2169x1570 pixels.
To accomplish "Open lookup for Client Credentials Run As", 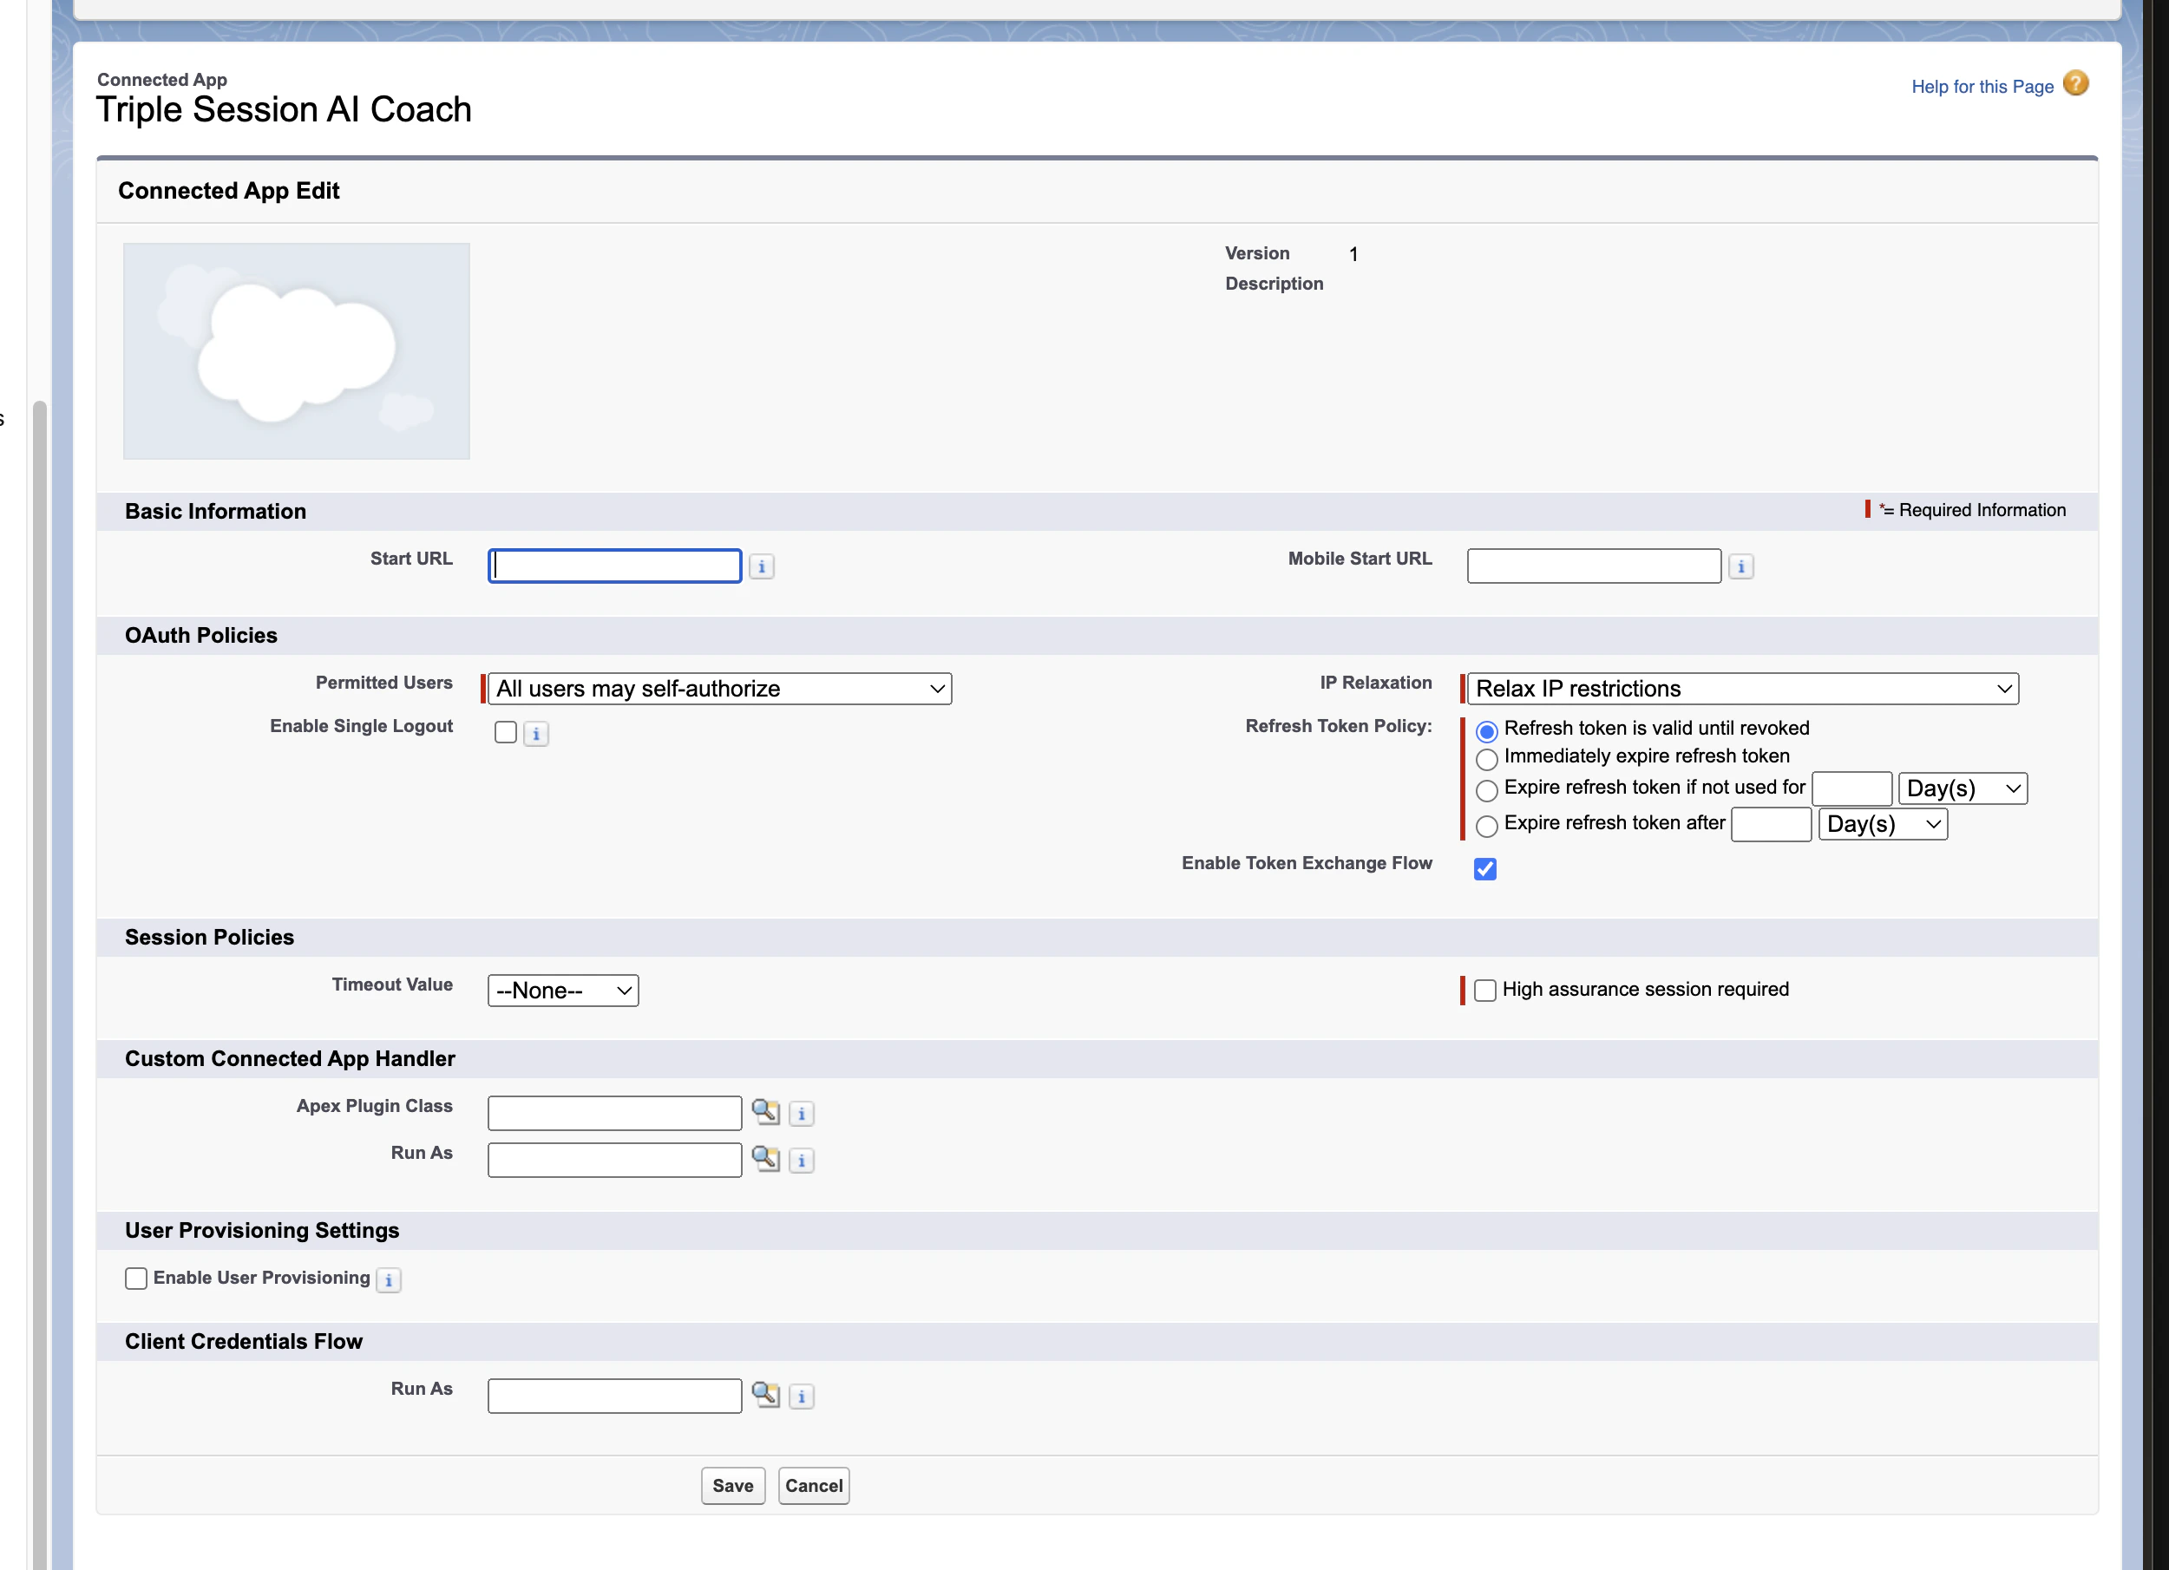I will tap(765, 1394).
